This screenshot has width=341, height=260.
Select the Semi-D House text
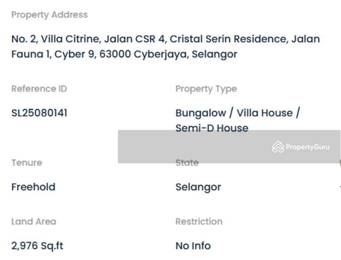click(x=211, y=128)
